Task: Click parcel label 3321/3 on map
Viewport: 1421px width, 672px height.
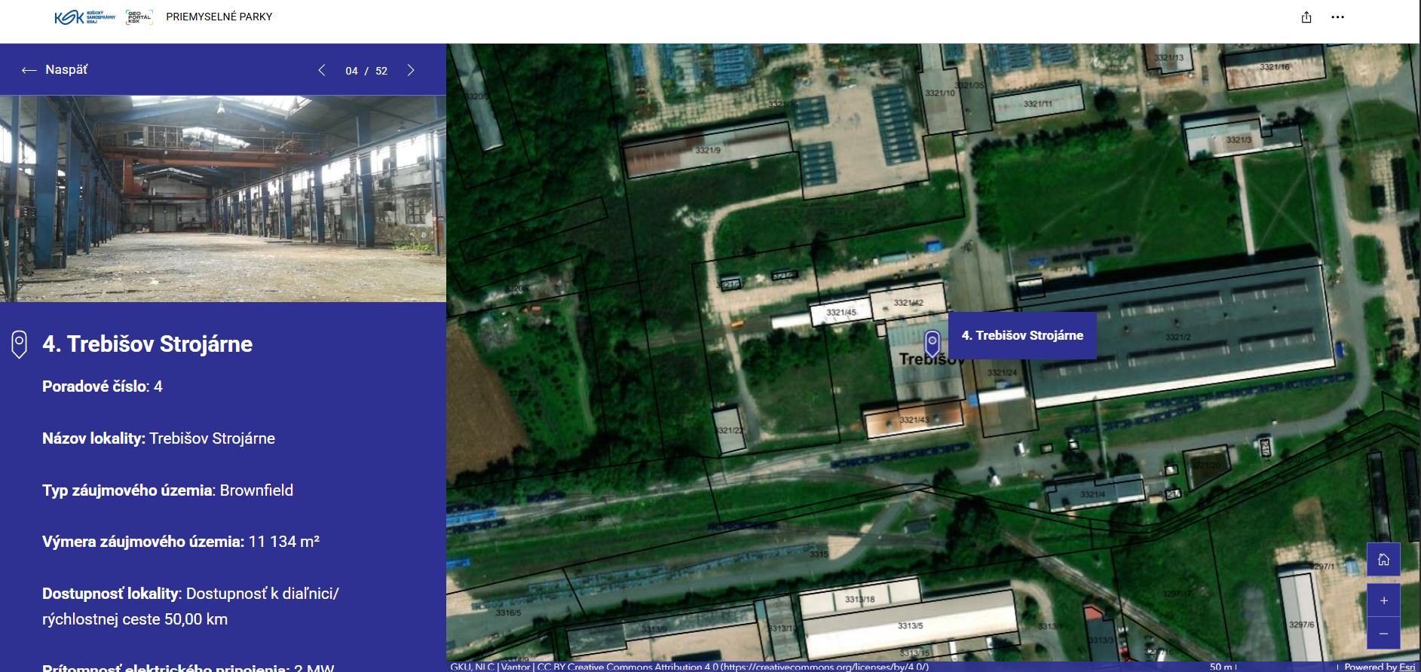Action: coord(1239,140)
